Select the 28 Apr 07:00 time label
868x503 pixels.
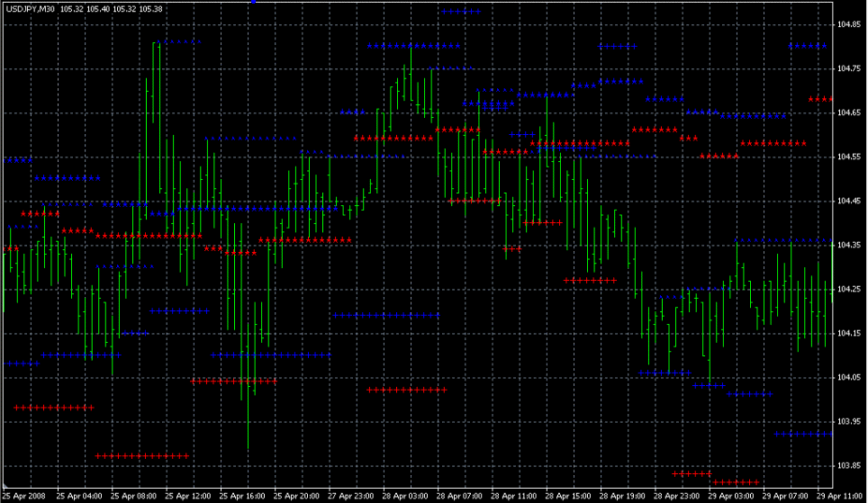[x=460, y=496]
